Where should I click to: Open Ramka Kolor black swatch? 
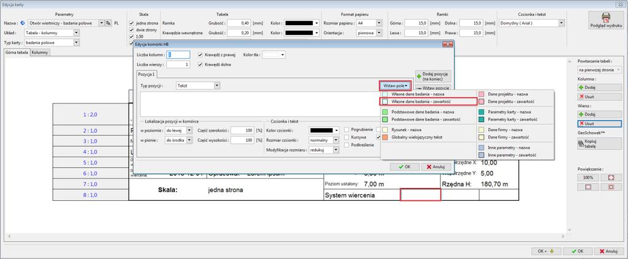(302, 23)
